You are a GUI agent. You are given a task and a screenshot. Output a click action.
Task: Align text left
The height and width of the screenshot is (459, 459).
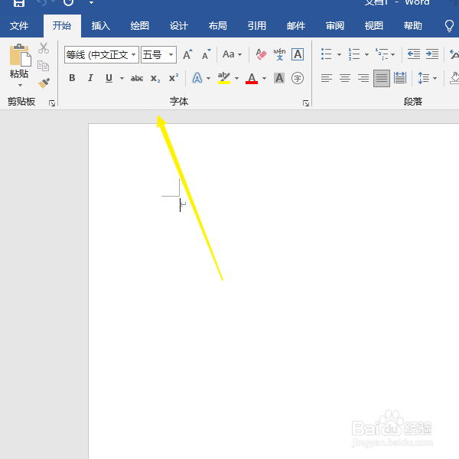click(x=327, y=78)
